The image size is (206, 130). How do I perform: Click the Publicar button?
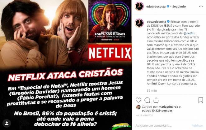197,126
